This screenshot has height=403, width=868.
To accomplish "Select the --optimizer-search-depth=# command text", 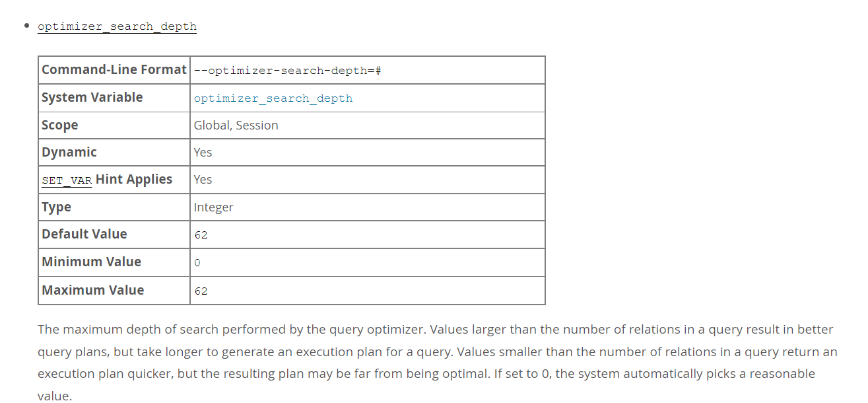I will (288, 71).
